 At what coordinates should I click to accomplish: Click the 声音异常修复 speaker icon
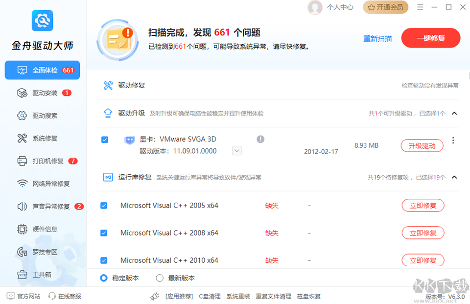tap(22, 207)
